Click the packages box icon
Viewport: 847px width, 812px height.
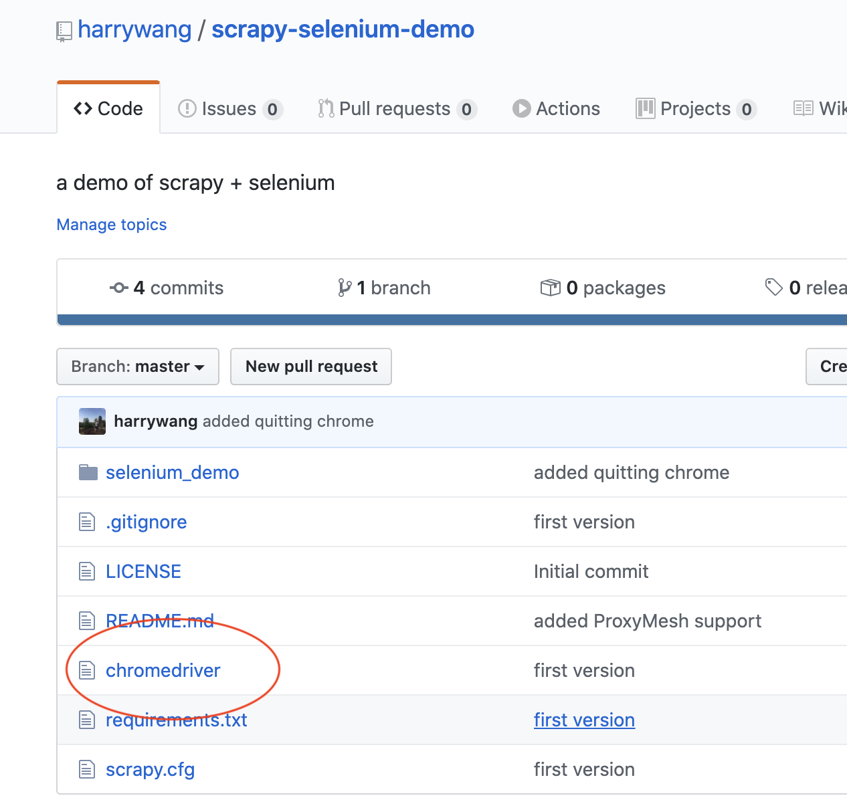[550, 288]
